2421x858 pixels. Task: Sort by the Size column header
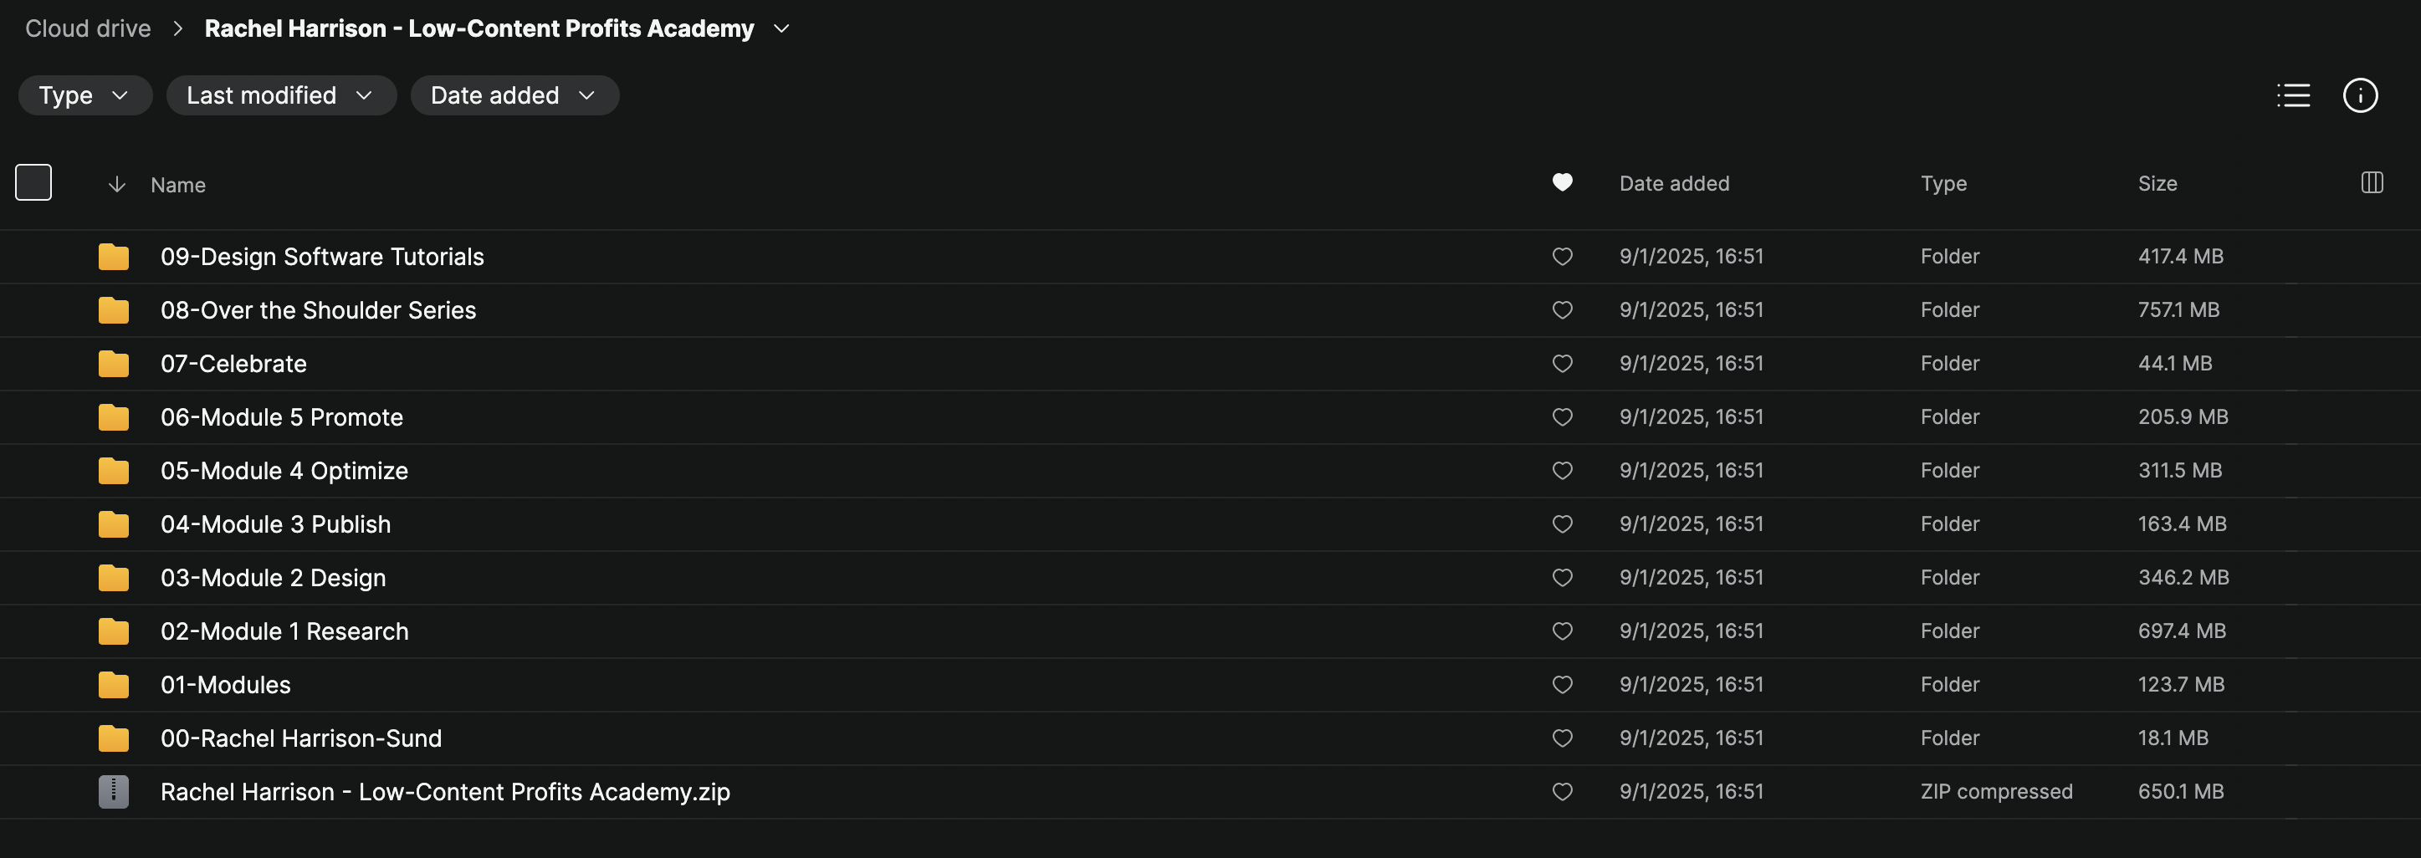pos(2157,183)
